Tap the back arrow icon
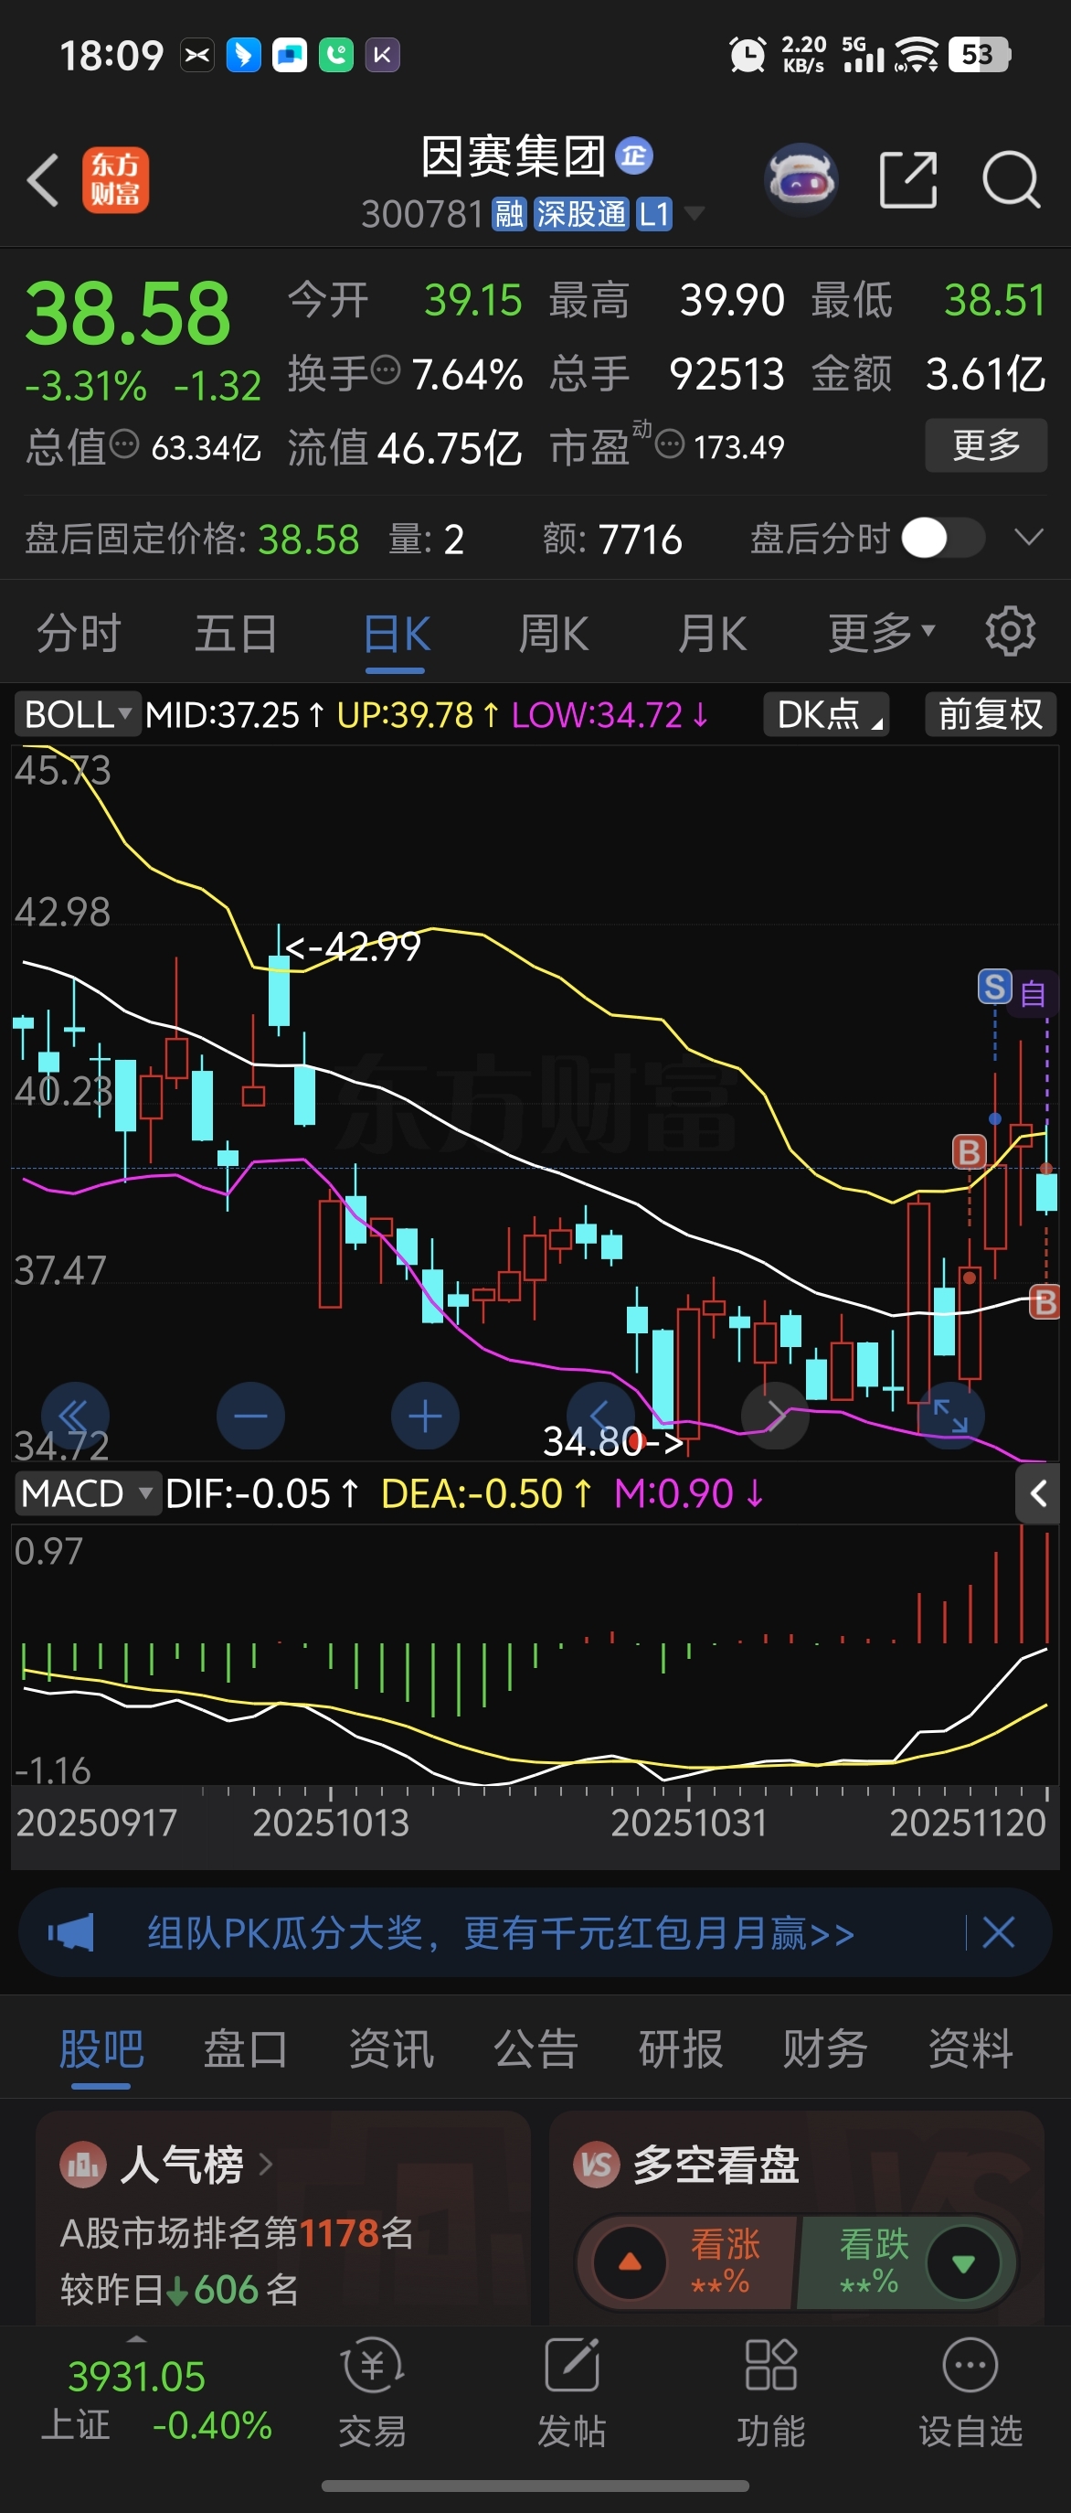The image size is (1071, 2513). click(x=43, y=179)
